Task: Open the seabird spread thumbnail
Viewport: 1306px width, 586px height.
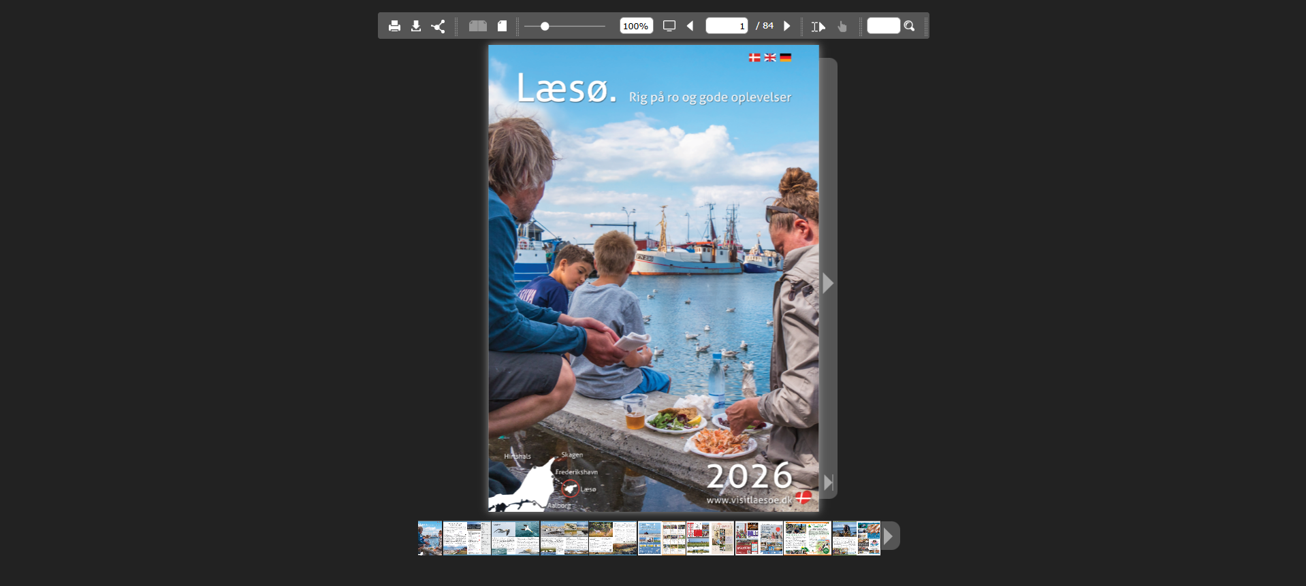Action: 515,538
